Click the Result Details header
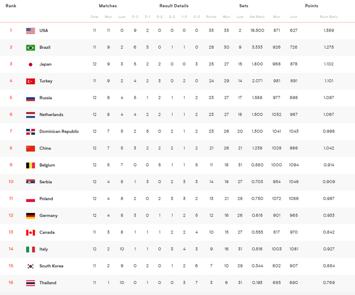This screenshot has width=355, height=295. pos(174,6)
